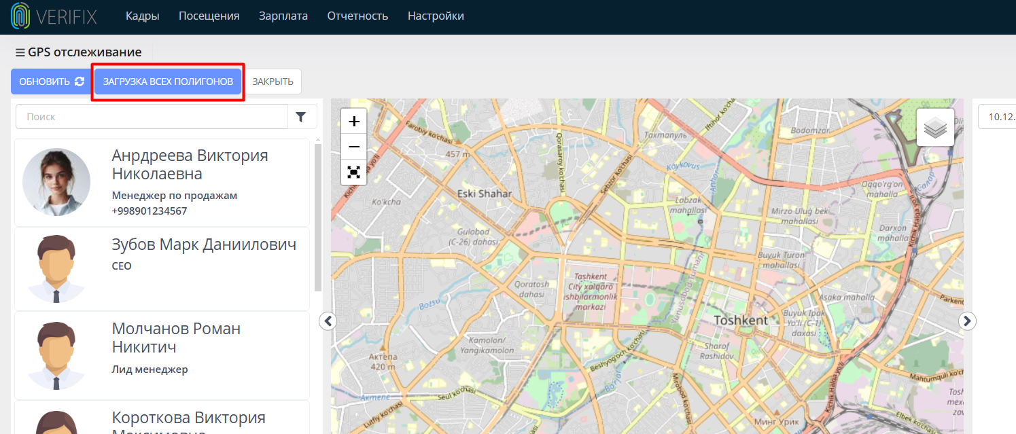Open the Посещения menu
The image size is (1016, 434).
pyautogui.click(x=209, y=16)
